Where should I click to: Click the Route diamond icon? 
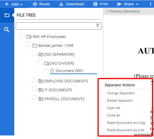pyautogui.click(x=35, y=4)
